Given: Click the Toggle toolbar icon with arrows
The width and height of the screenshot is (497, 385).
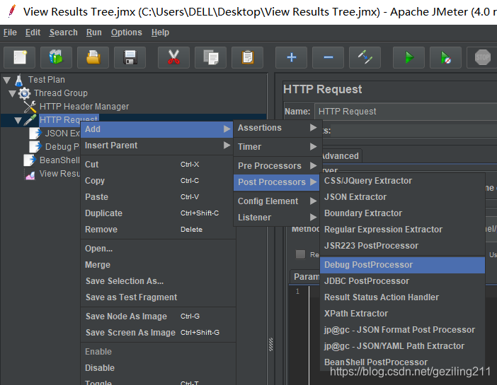Looking at the screenshot, I should pos(365,58).
